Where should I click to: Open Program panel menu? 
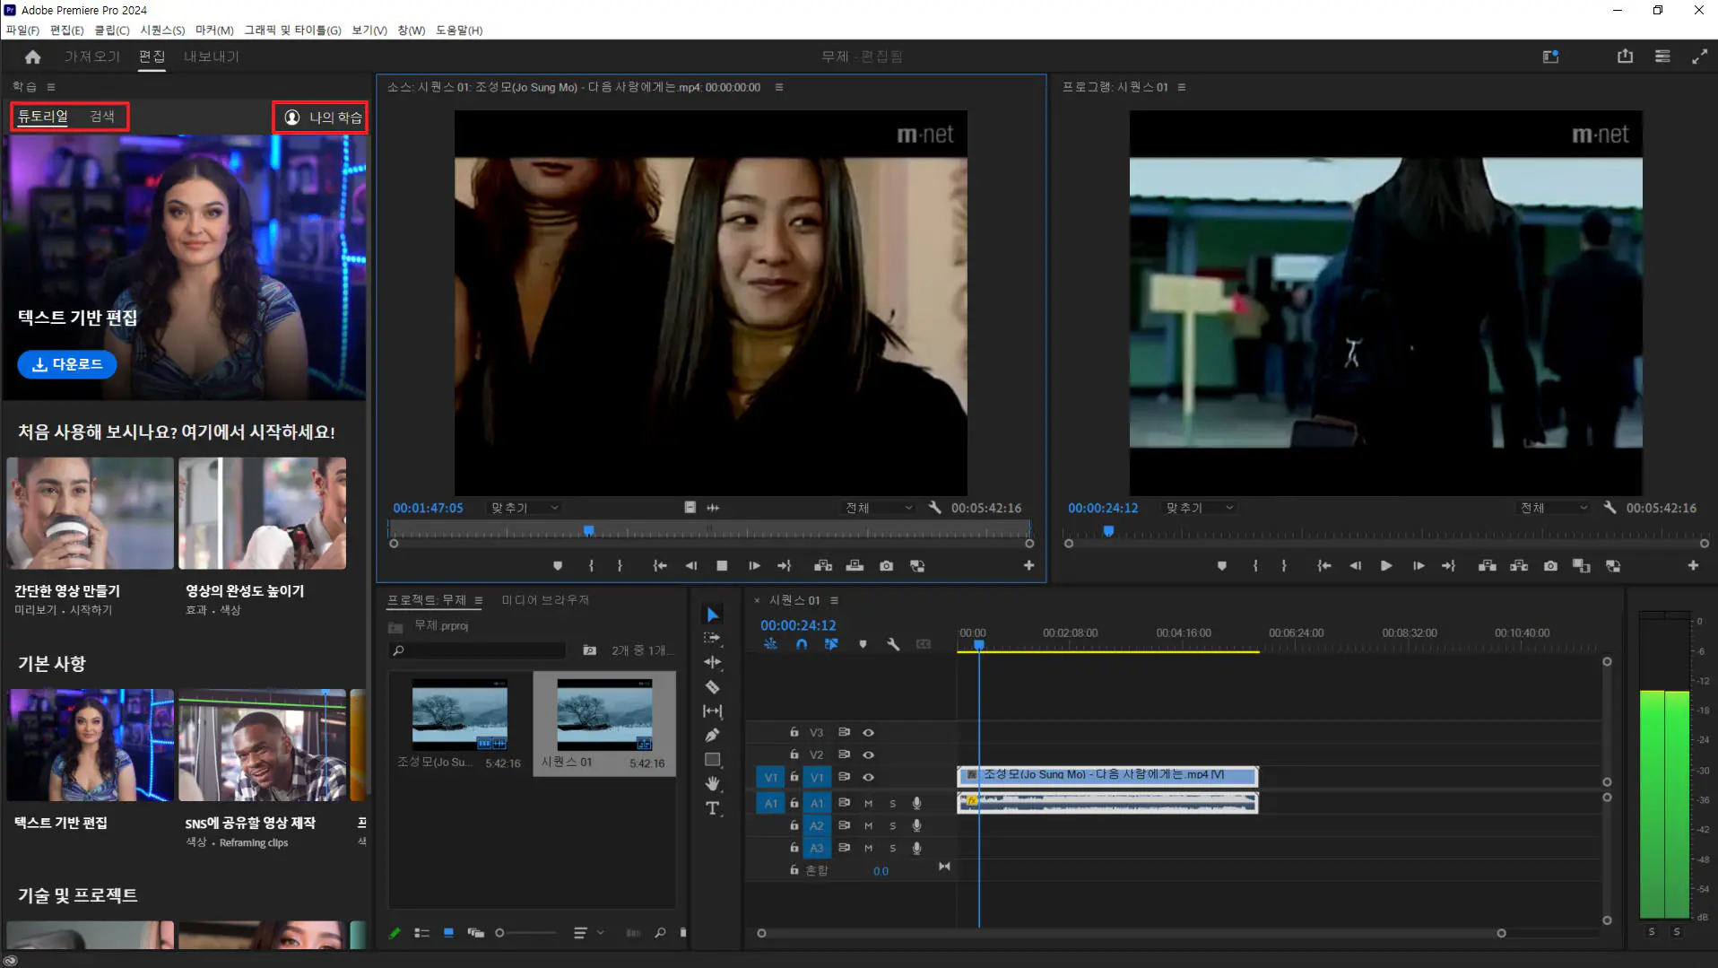pos(1182,87)
